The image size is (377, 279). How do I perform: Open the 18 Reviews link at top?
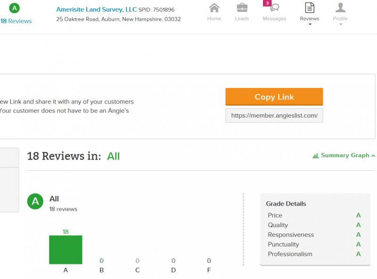click(16, 21)
